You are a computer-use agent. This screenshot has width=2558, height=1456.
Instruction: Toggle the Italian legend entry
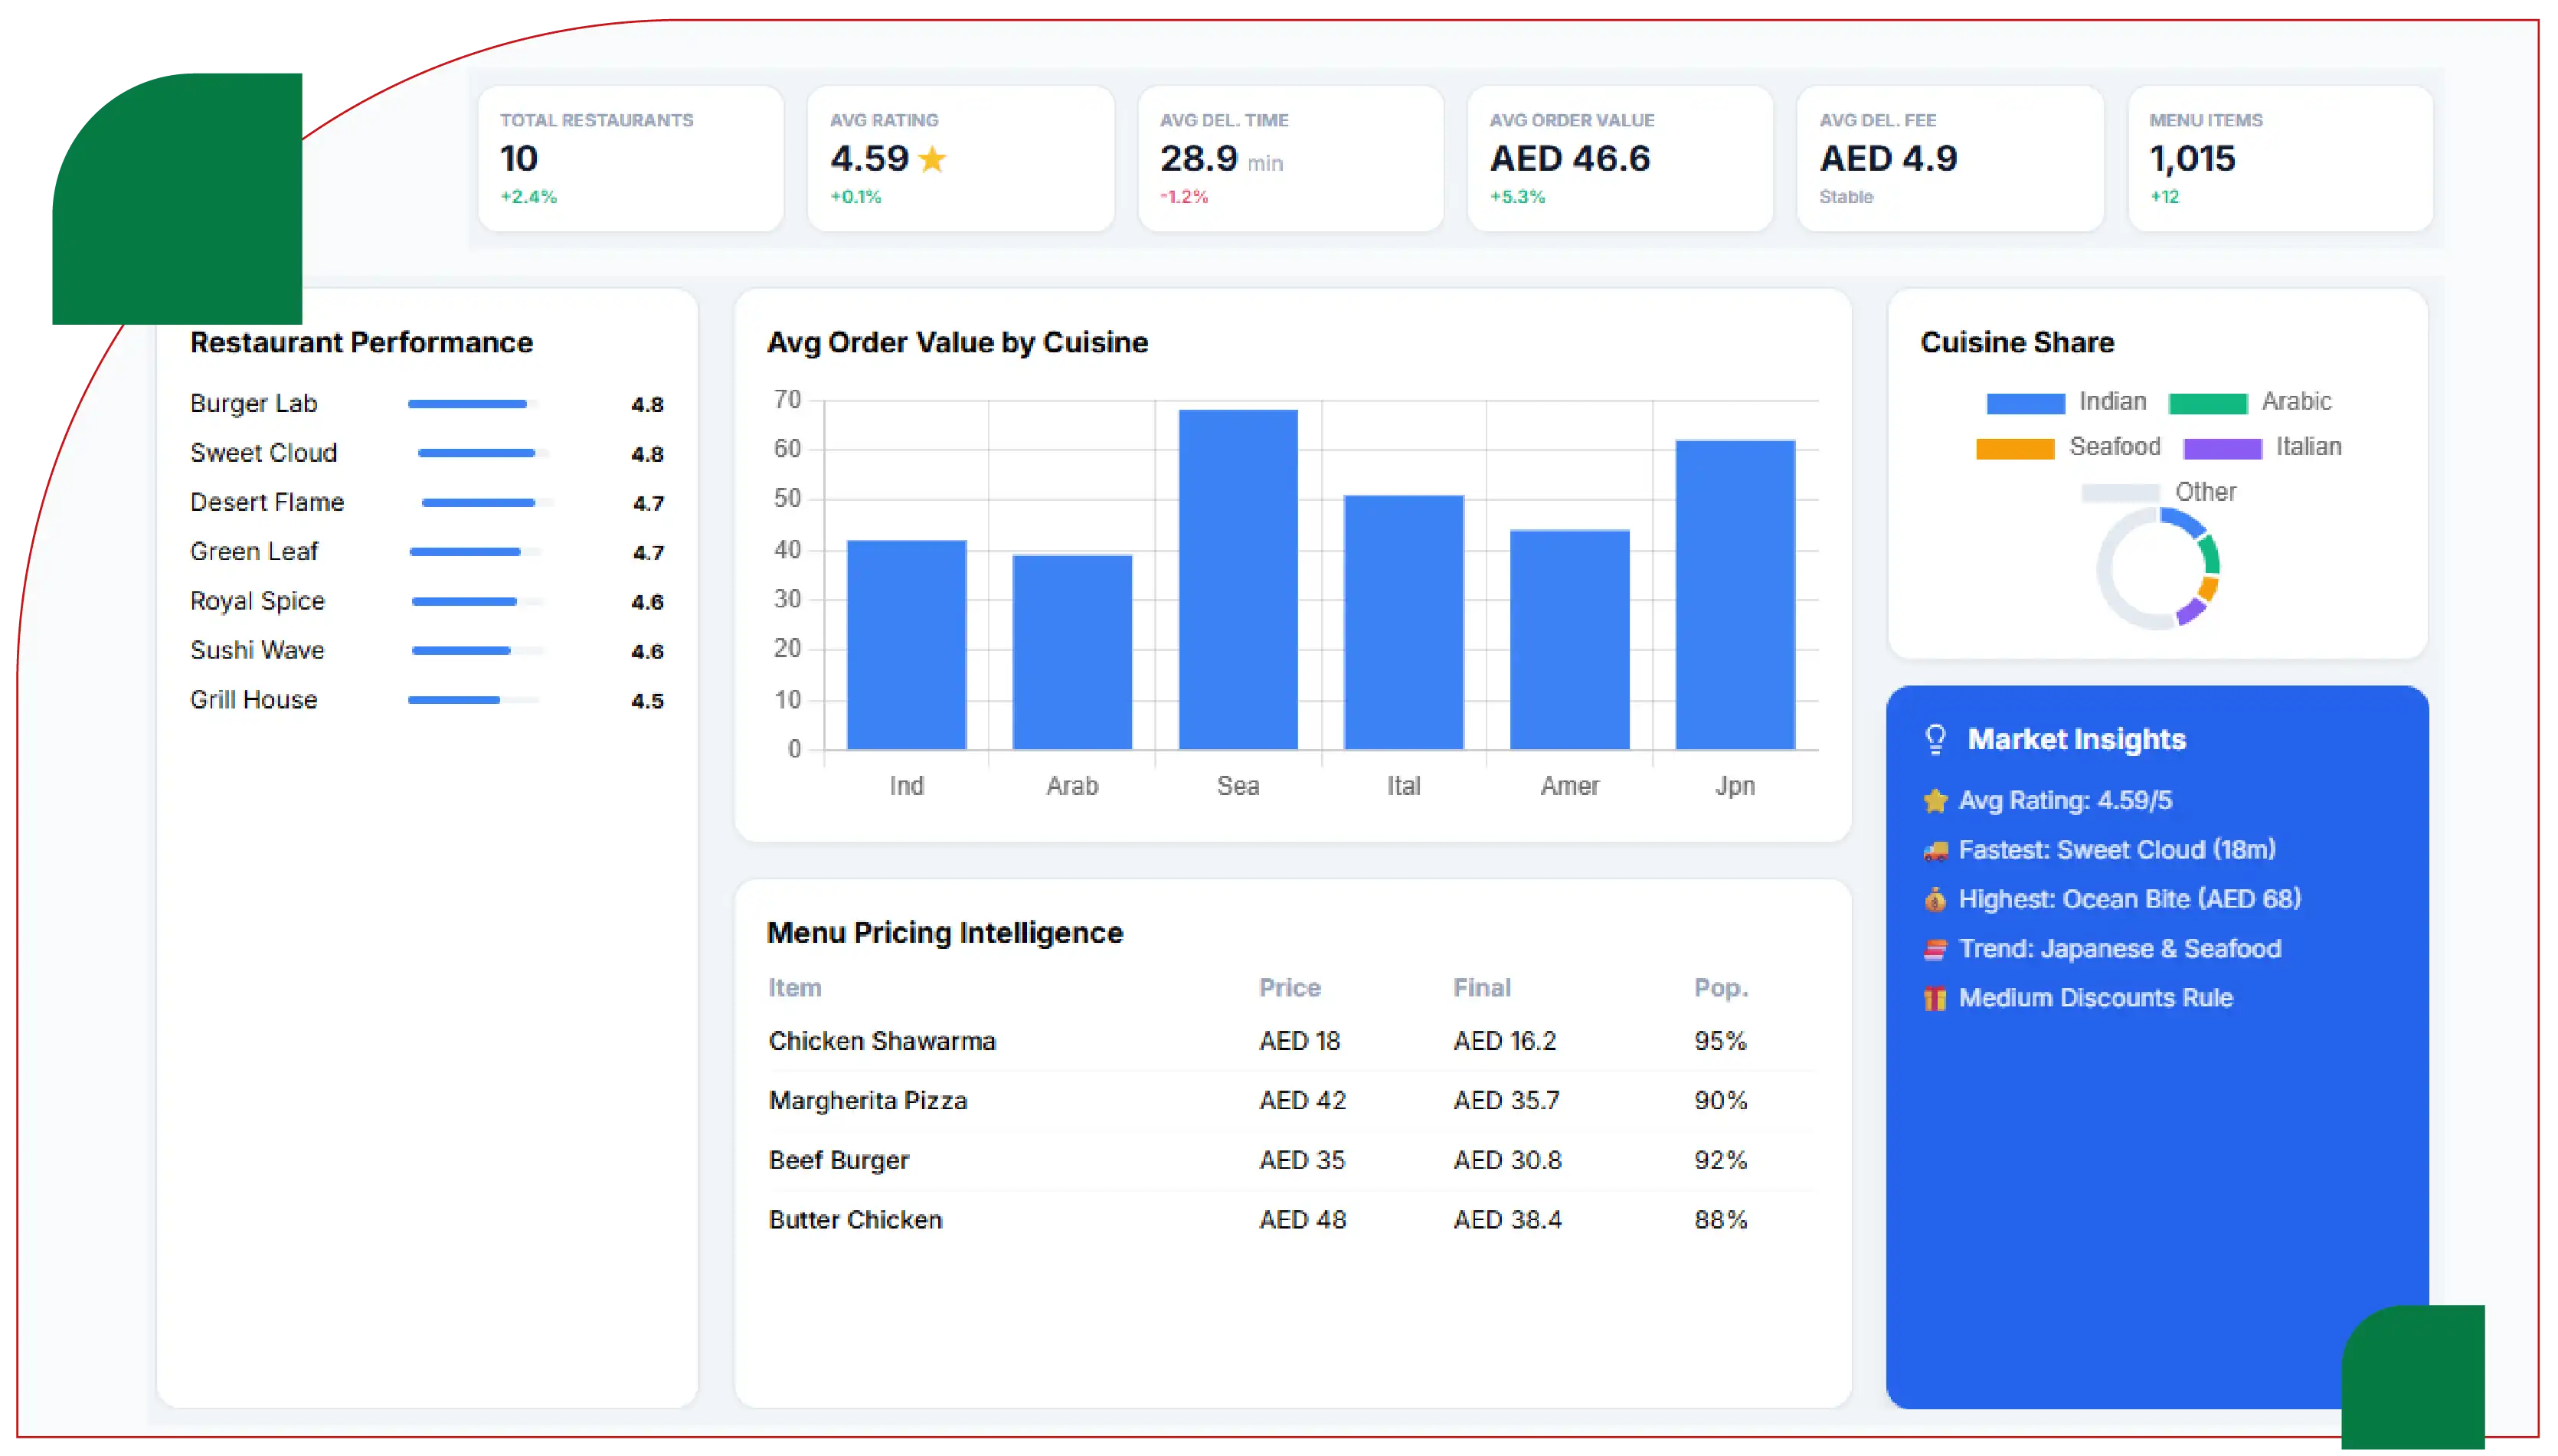(x=2261, y=447)
